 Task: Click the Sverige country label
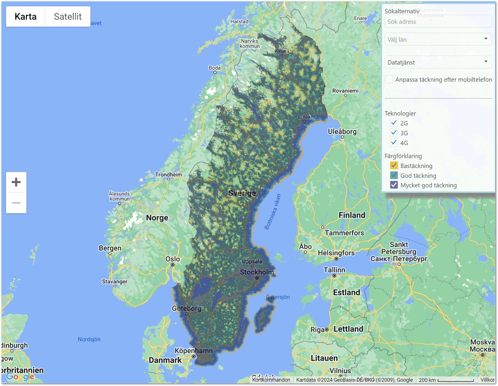(242, 193)
